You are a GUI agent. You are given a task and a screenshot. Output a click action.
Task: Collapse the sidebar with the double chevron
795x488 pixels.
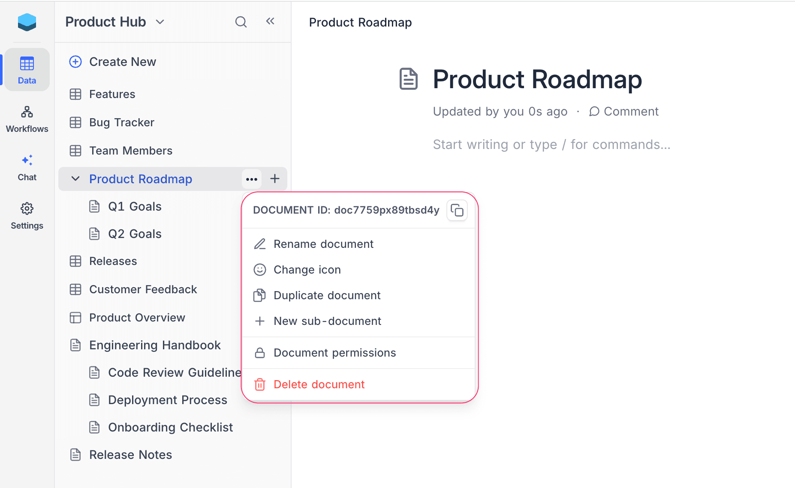(270, 21)
